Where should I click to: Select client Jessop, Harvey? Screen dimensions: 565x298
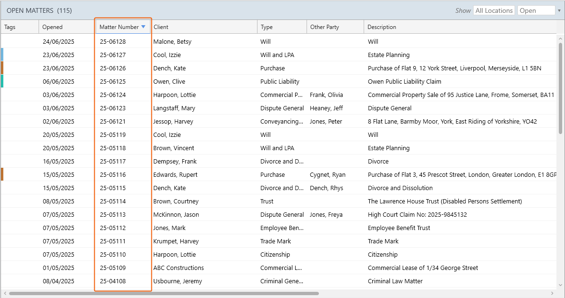173,121
